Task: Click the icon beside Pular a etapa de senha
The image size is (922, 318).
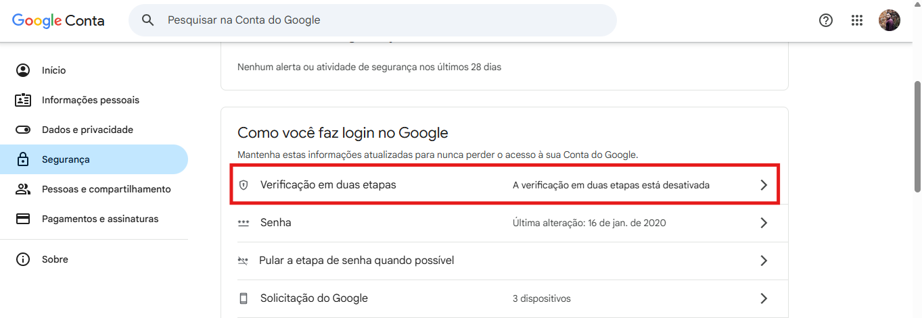Action: click(244, 261)
